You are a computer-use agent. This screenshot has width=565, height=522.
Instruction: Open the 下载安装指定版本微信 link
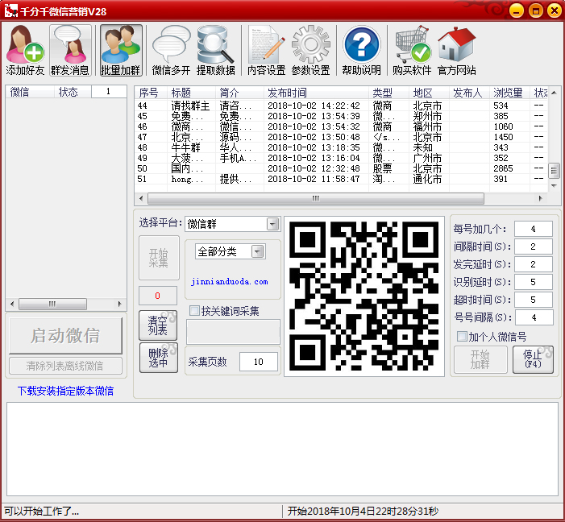click(x=65, y=391)
